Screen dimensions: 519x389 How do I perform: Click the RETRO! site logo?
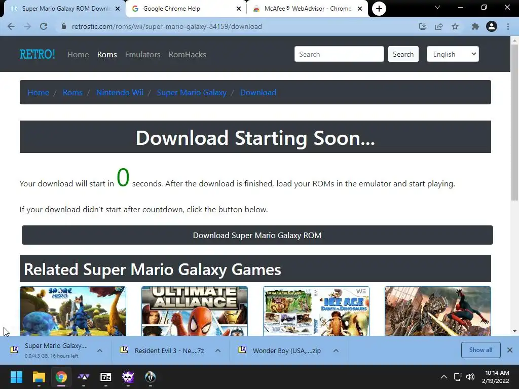pyautogui.click(x=38, y=54)
